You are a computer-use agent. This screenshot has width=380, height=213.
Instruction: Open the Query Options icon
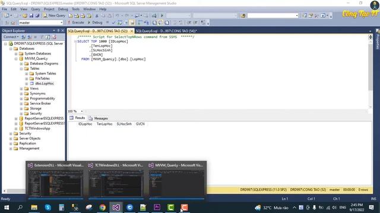[x=126, y=22]
